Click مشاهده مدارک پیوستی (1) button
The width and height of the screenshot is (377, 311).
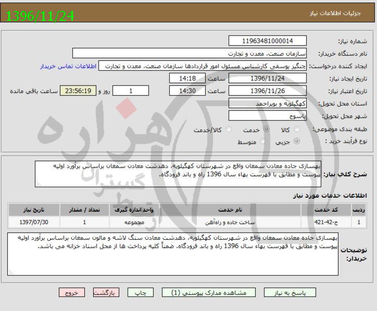point(209,292)
